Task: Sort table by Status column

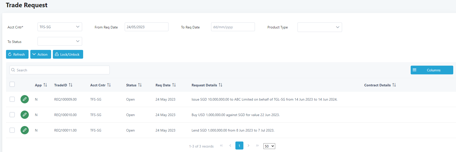Action: [x=140, y=85]
